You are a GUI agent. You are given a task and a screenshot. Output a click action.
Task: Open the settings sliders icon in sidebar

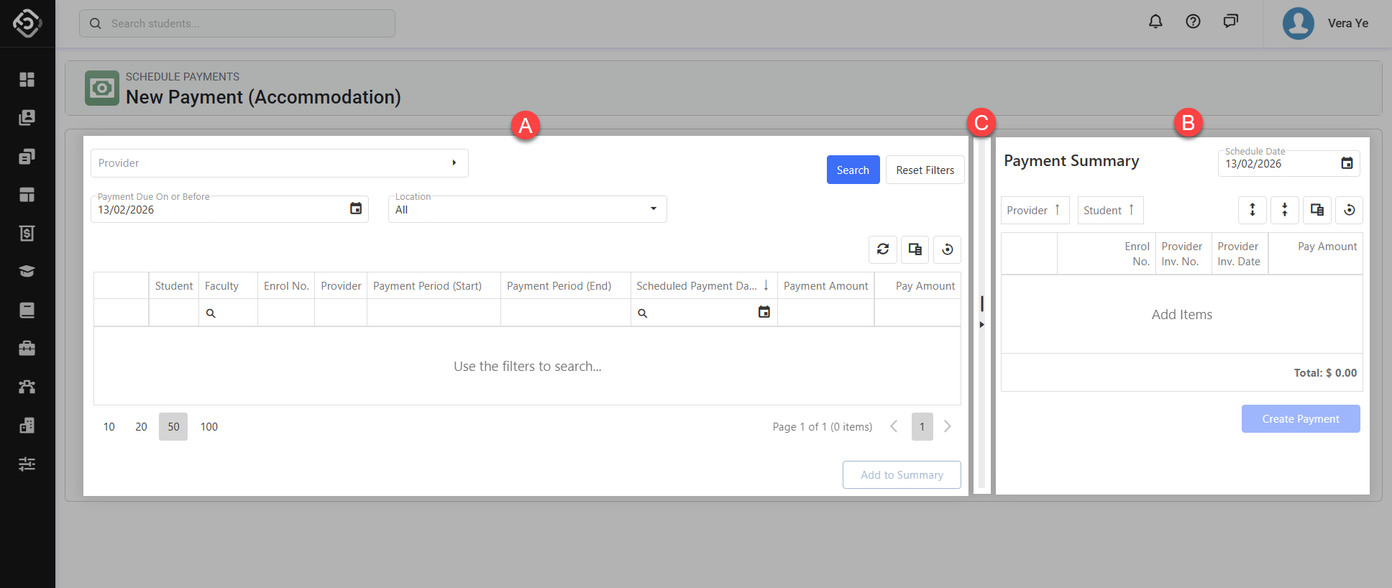(27, 464)
